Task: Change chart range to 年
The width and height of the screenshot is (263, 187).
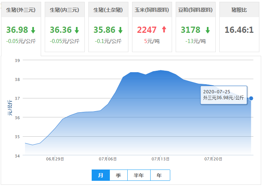Action: pos(159,175)
